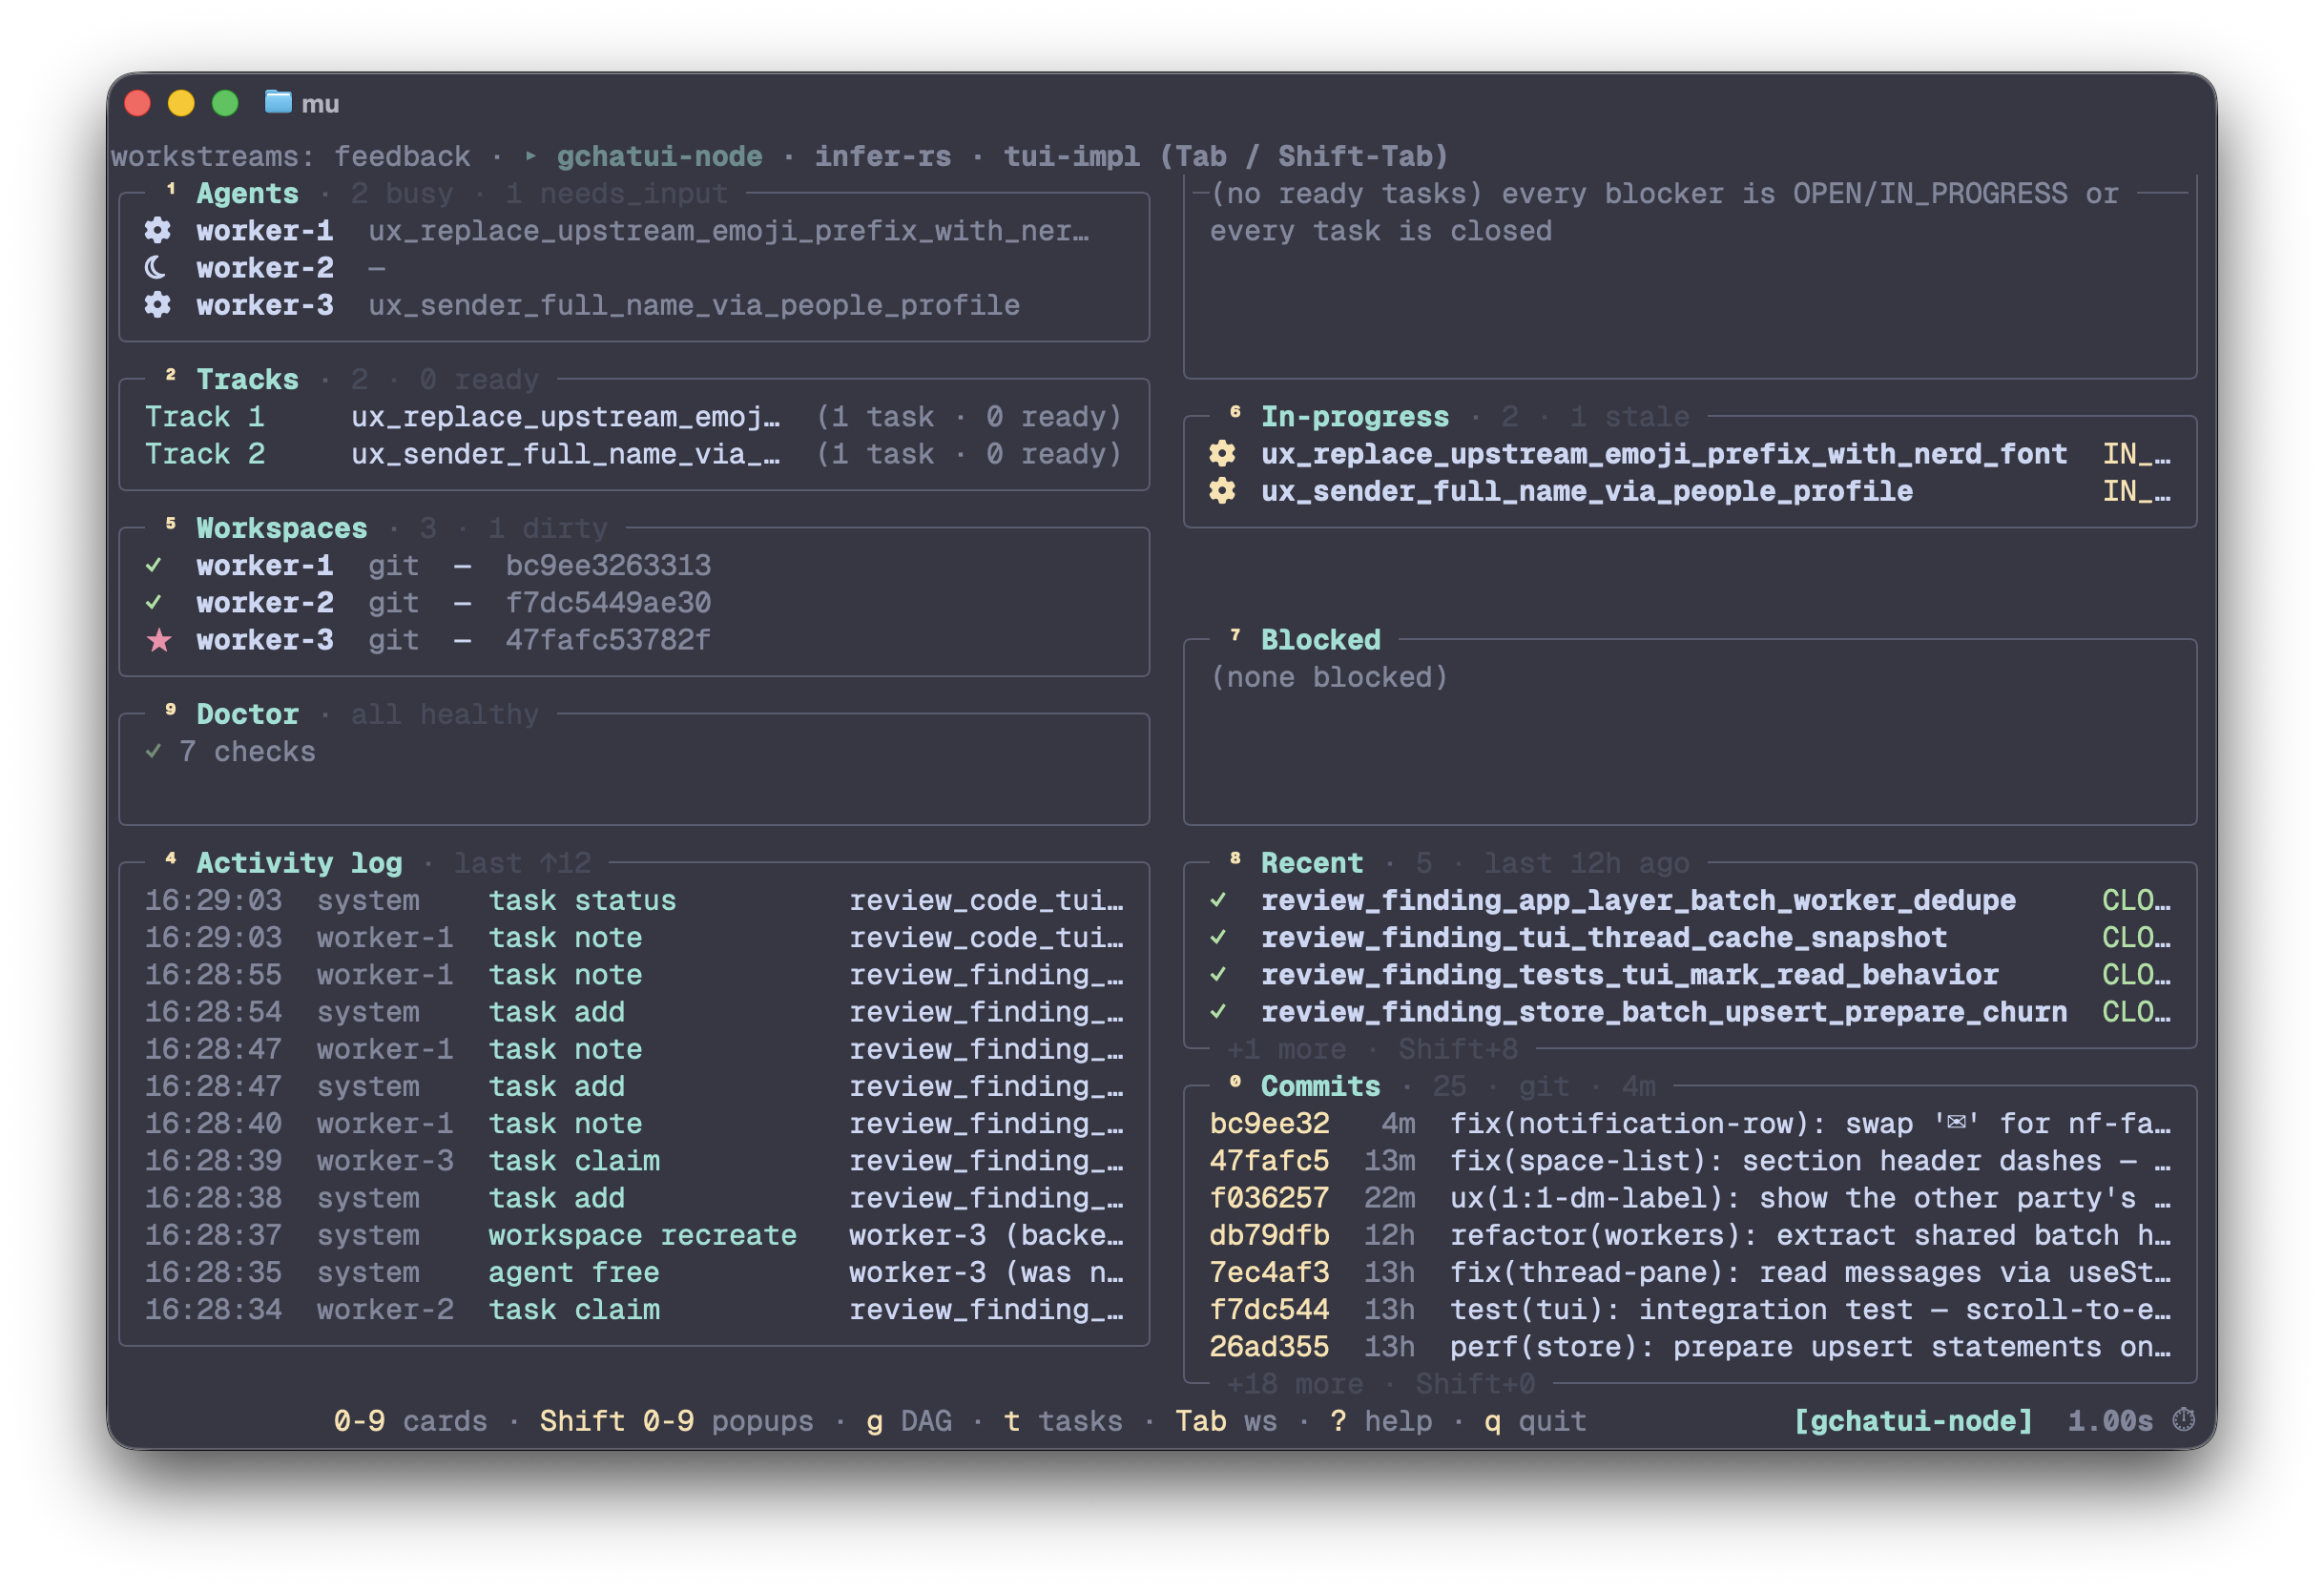Select commit bc9ee32 in Commits
Screen dimensions: 2324x1591
point(1690,1124)
